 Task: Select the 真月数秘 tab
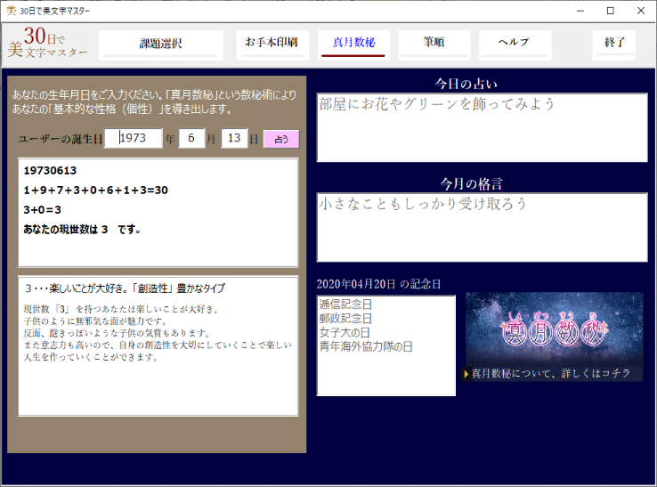pyautogui.click(x=353, y=43)
